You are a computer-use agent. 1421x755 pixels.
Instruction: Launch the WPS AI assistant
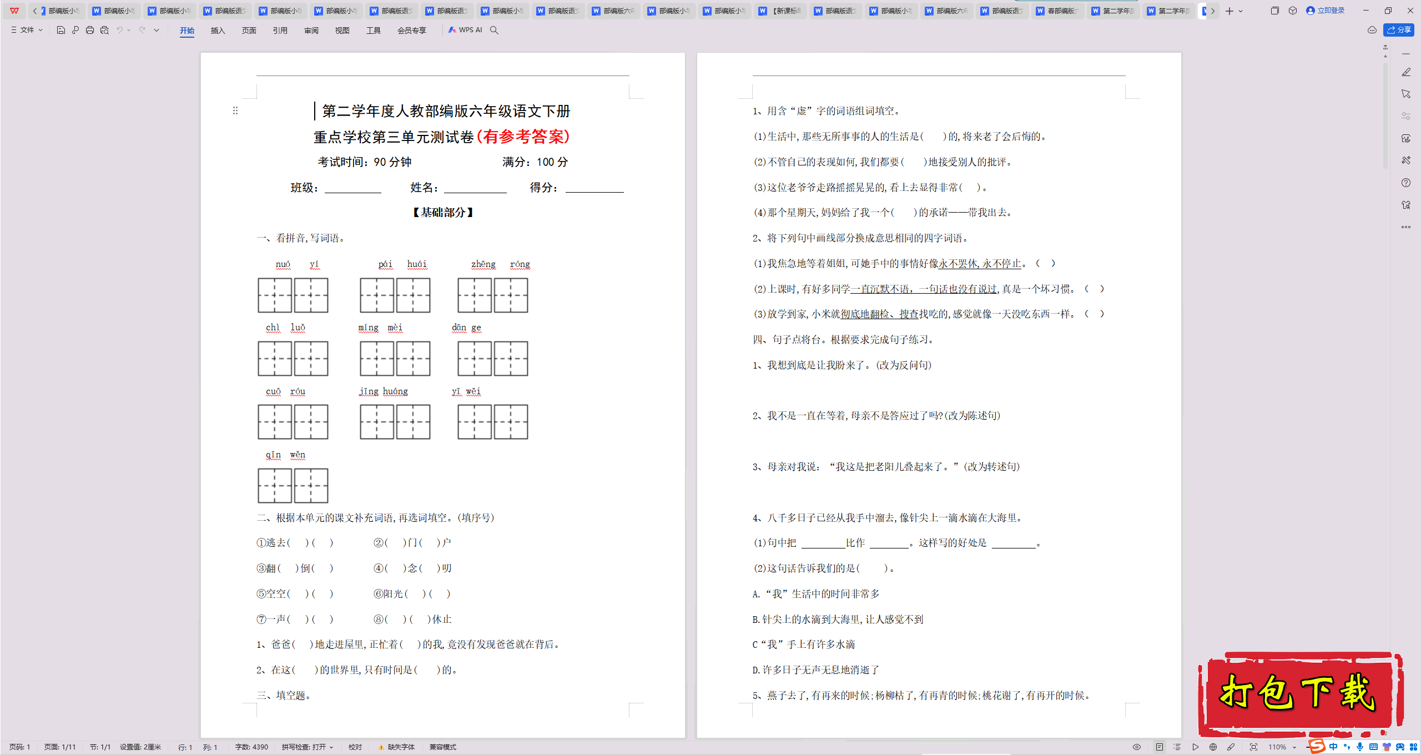(x=465, y=30)
